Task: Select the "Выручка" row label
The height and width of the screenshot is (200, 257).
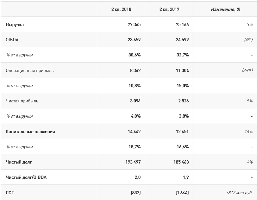Action: point(15,24)
